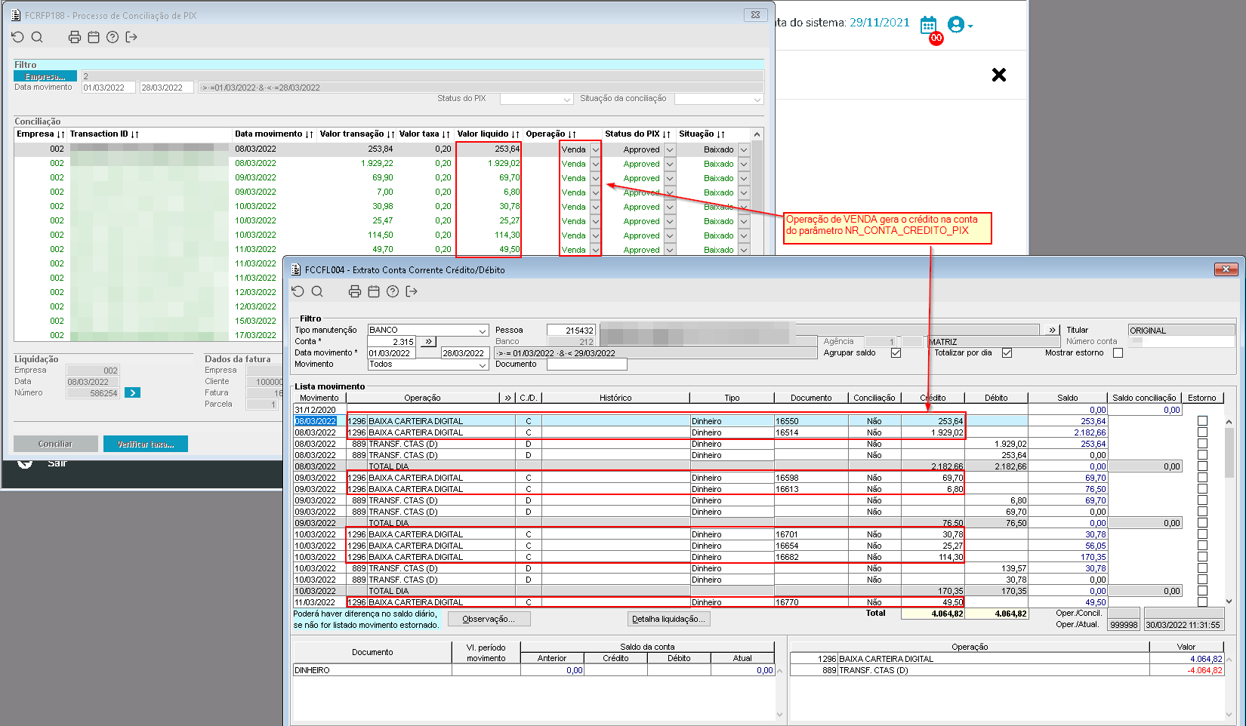Check Estorno box for document 16701 row
This screenshot has height=726, width=1246.
1202,534
